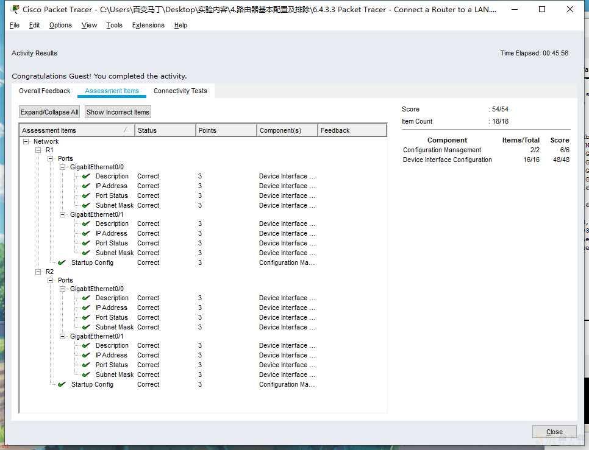Click green checkmark beside R2 GigabitEthernet0/0 Subnet Mask
This screenshot has width=589, height=450.
click(86, 327)
